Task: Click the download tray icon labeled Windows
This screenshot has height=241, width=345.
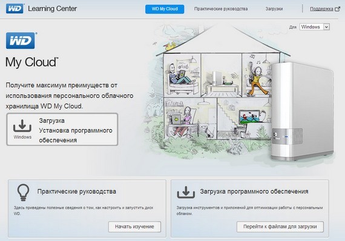Action: point(22,126)
